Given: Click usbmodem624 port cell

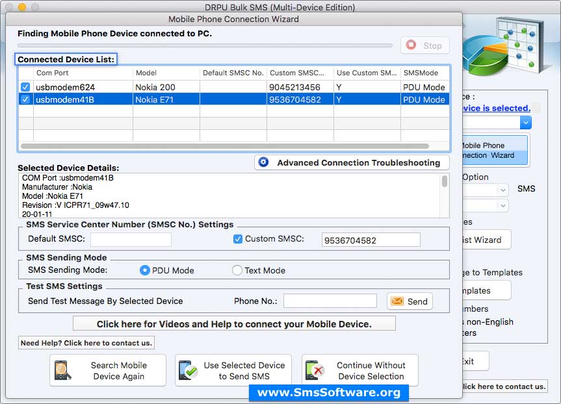Looking at the screenshot, I should (x=83, y=87).
